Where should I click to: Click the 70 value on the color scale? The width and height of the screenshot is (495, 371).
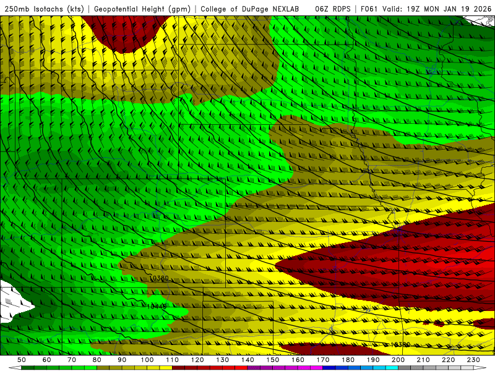pyautogui.click(x=72, y=360)
